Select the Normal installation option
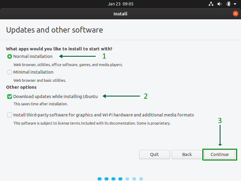The height and width of the screenshot is (181, 241). tap(10, 56)
